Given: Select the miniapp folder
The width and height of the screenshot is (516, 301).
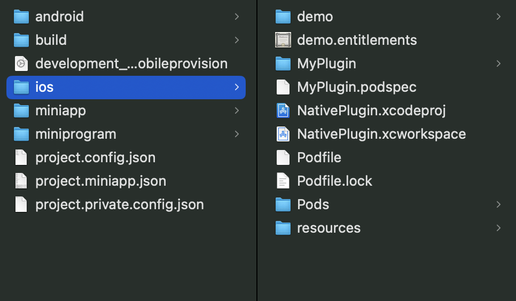Looking at the screenshot, I should pyautogui.click(x=126, y=110).
